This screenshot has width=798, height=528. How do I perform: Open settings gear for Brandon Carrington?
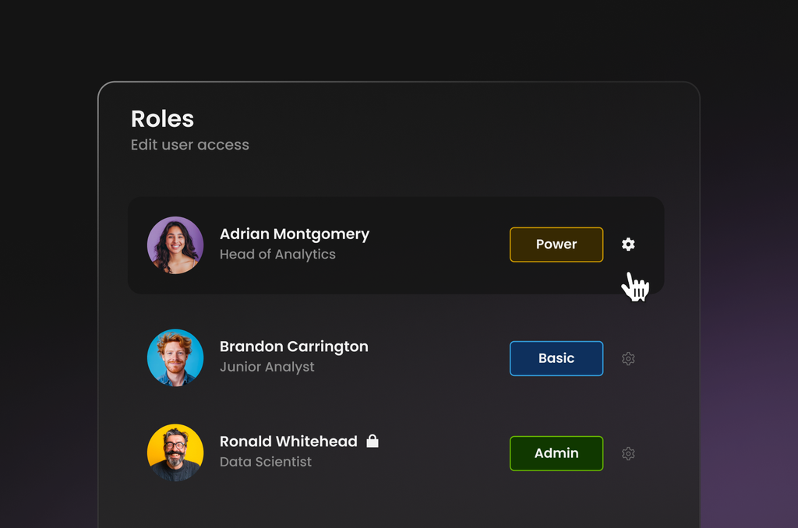(x=628, y=358)
